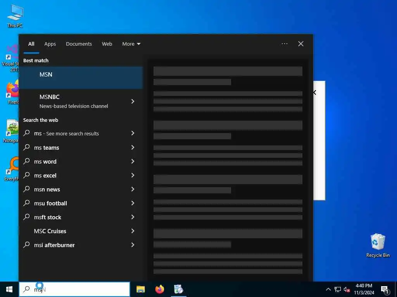
Task: Close the white window behind search panel
Action: (x=315, y=92)
